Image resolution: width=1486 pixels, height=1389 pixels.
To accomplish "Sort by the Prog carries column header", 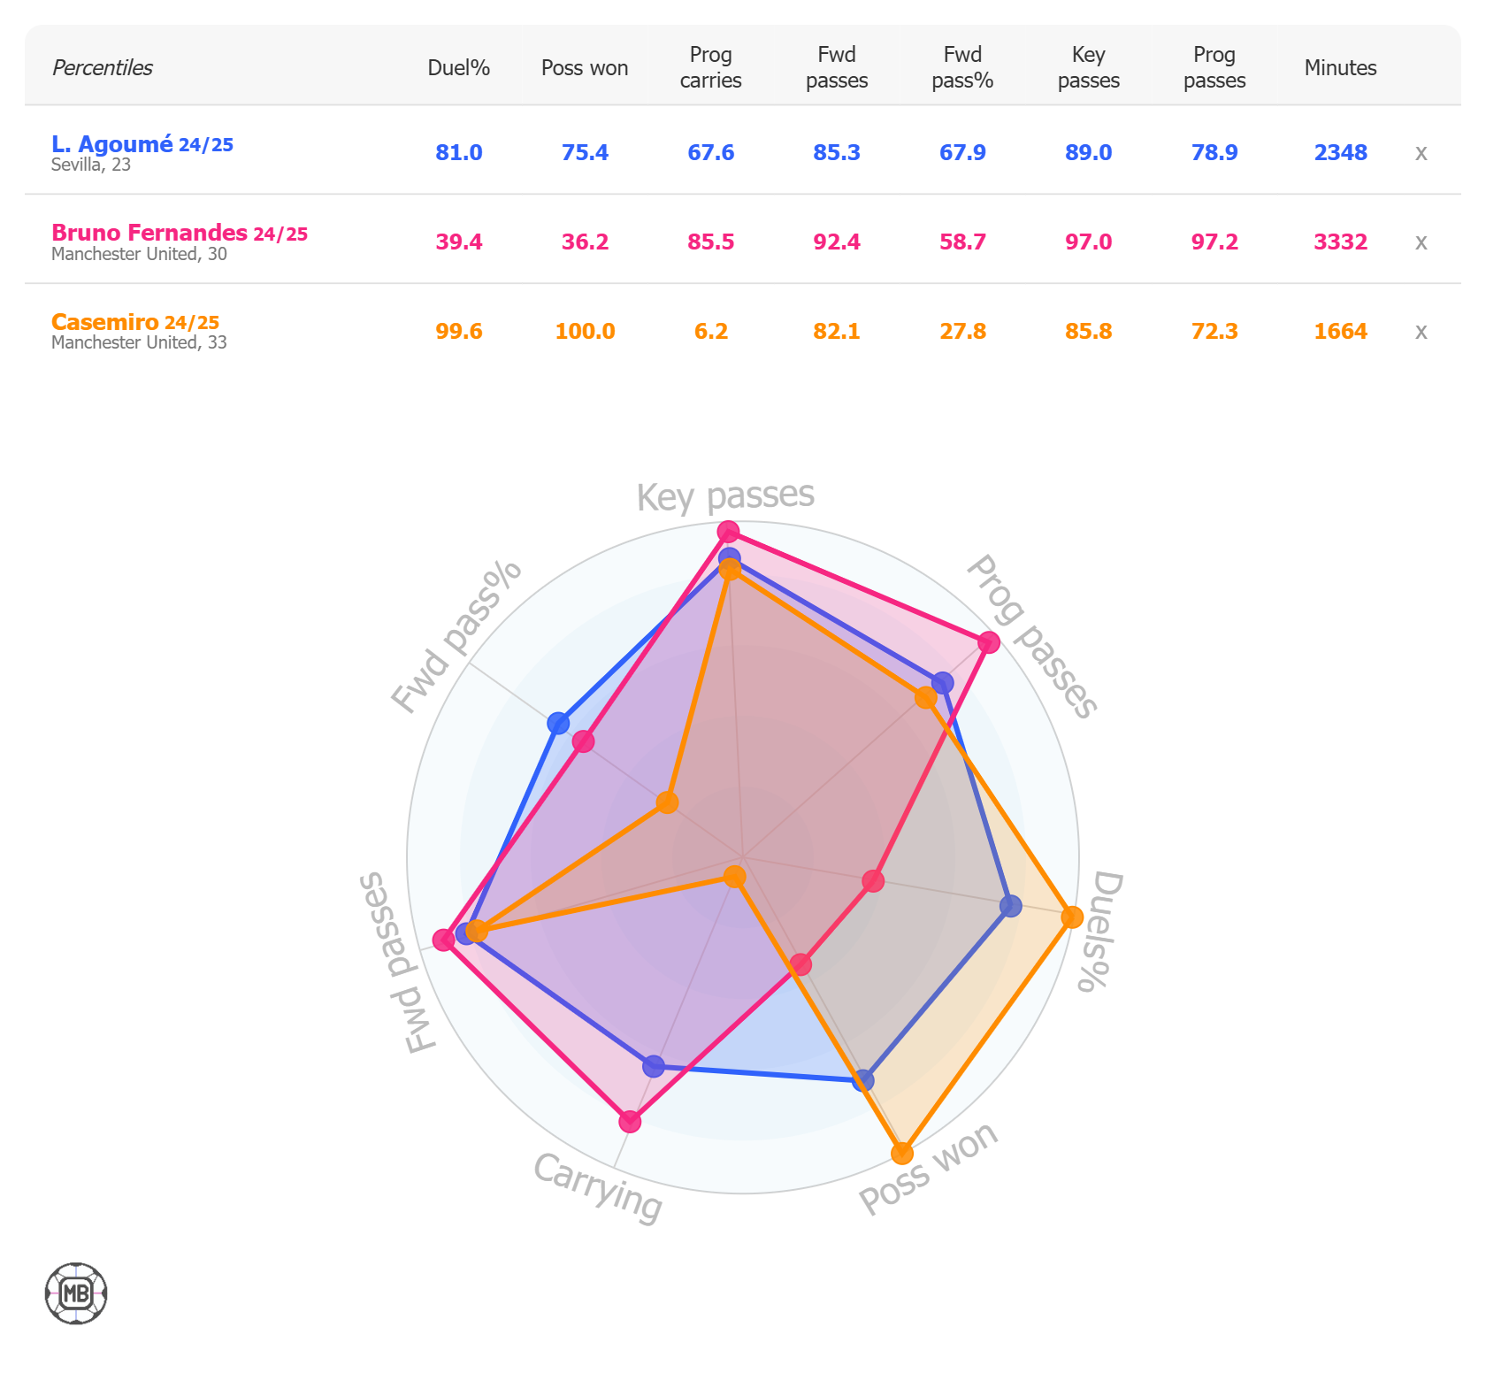I will (x=710, y=67).
